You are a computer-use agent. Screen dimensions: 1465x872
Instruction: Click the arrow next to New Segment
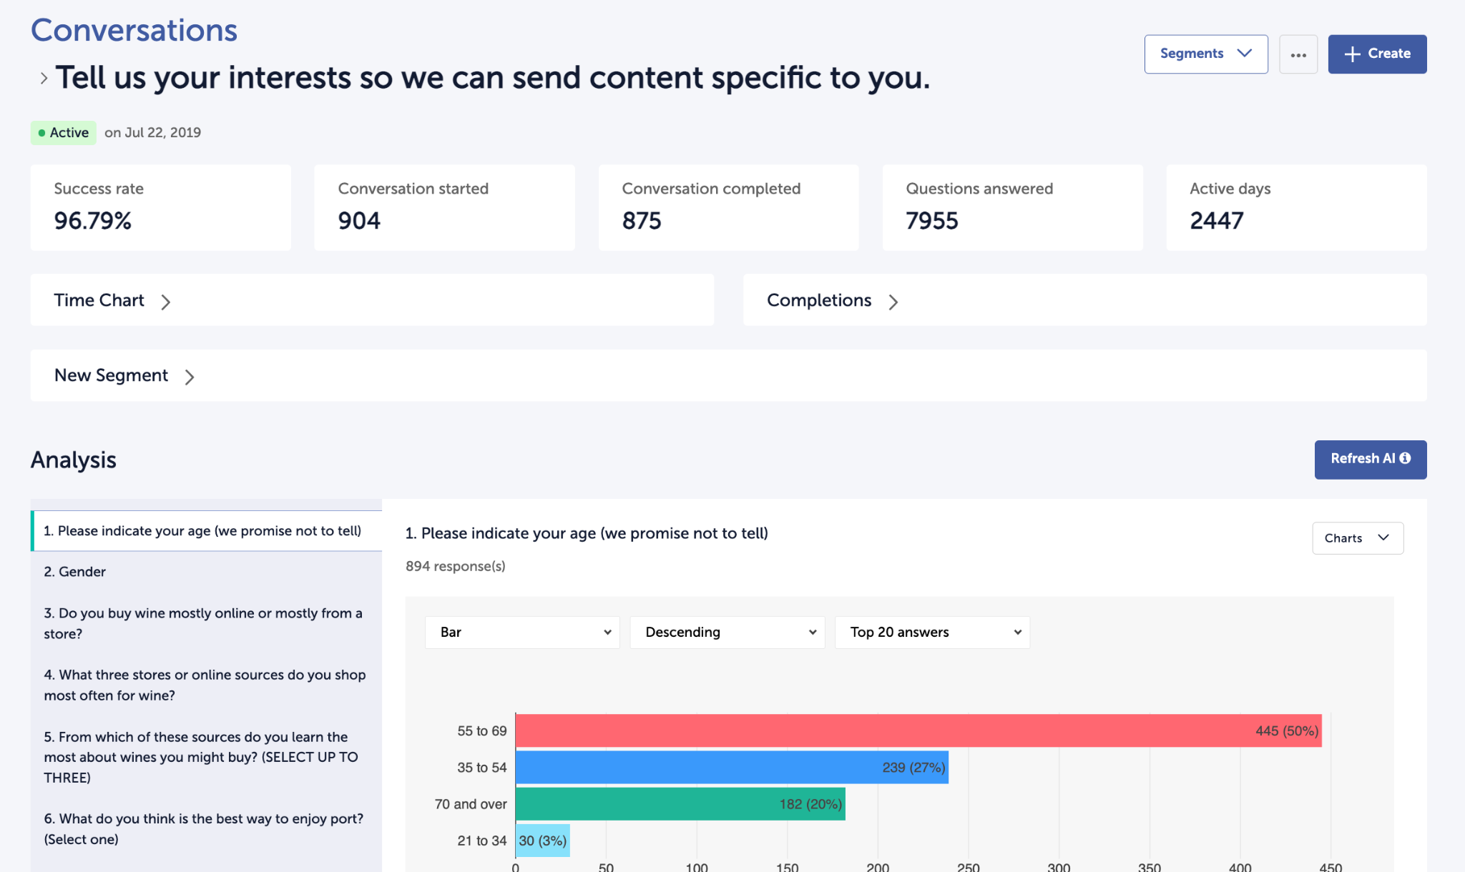190,377
